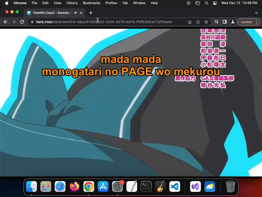Share this page via the share icon
The width and height of the screenshot is (262, 197).
coord(198,22)
